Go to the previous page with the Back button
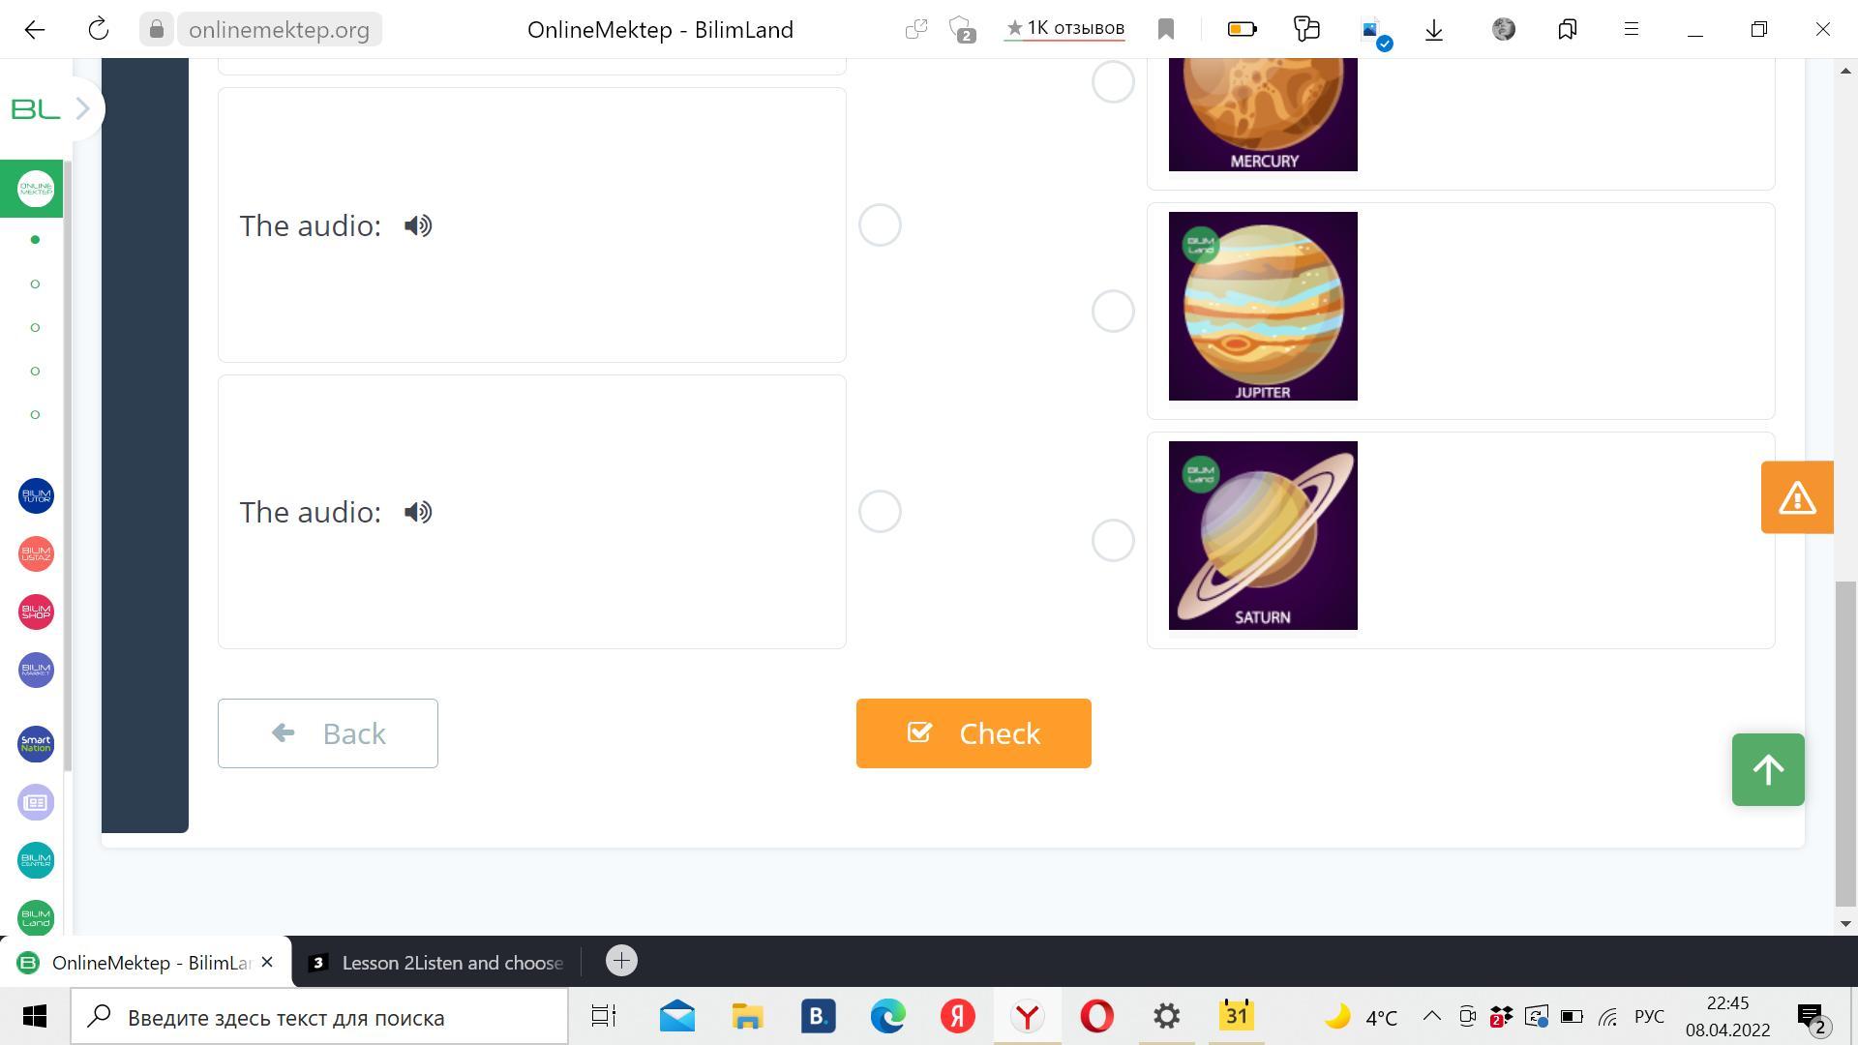The image size is (1858, 1045). click(328, 733)
